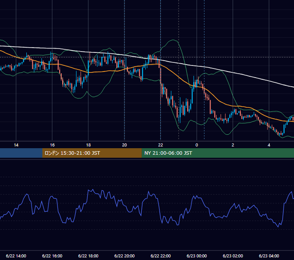Click the 6/23 02:00 date label
This screenshot has height=260, width=294.
click(x=233, y=256)
